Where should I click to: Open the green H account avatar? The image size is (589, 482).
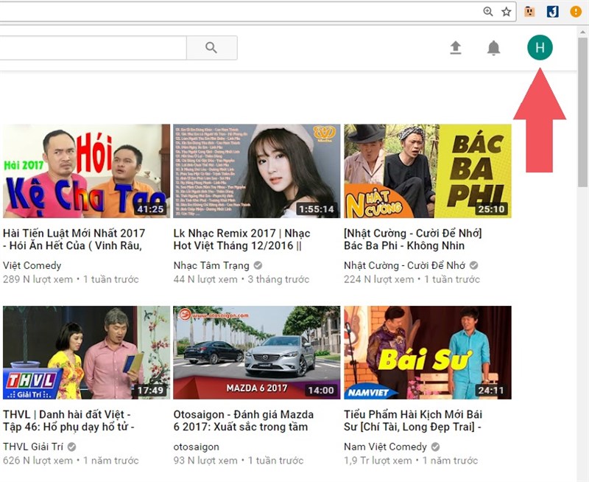[540, 48]
